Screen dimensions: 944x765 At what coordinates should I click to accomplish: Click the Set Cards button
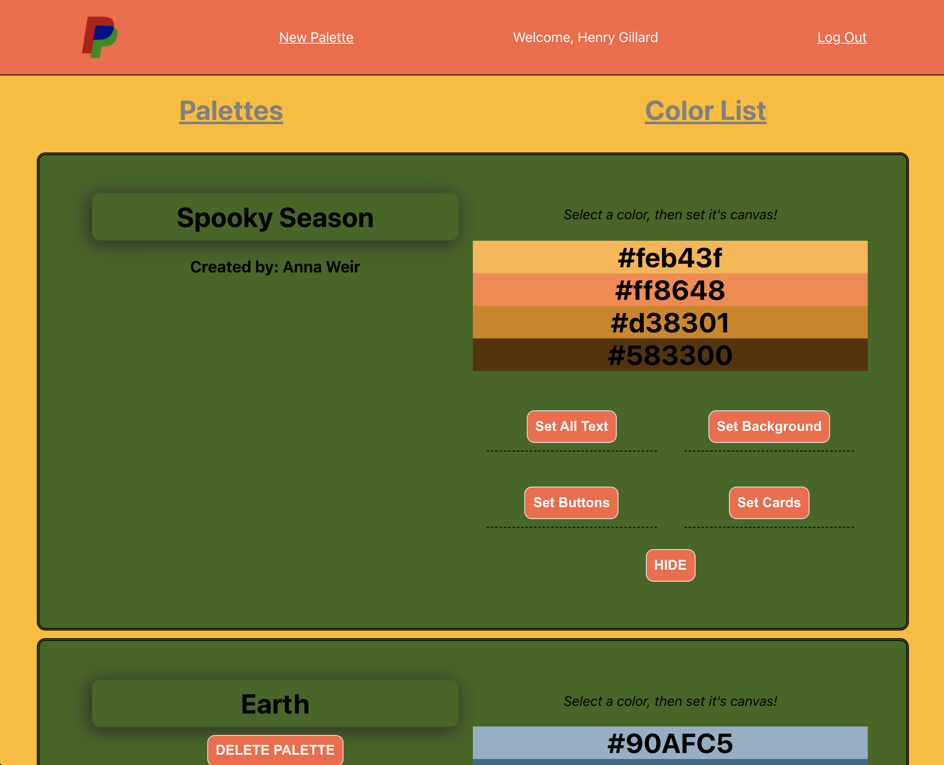[x=768, y=503]
